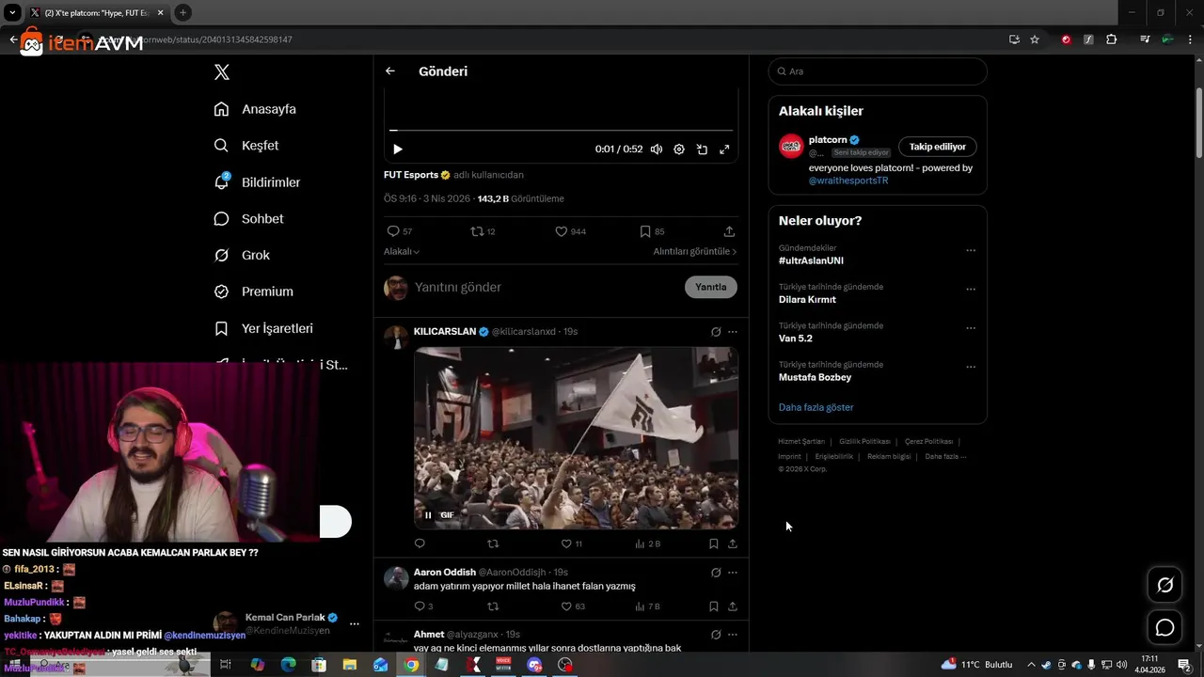Screen dimensions: 1204x677
Task: Open Chrome media control icon
Action: click(x=1145, y=39)
